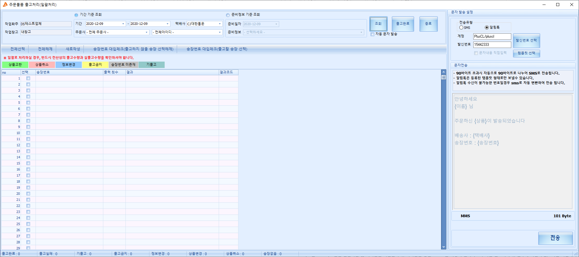The image size is (579, 257).
Task: Select 기간 기준 조회 radio button
Action: [x=76, y=15]
